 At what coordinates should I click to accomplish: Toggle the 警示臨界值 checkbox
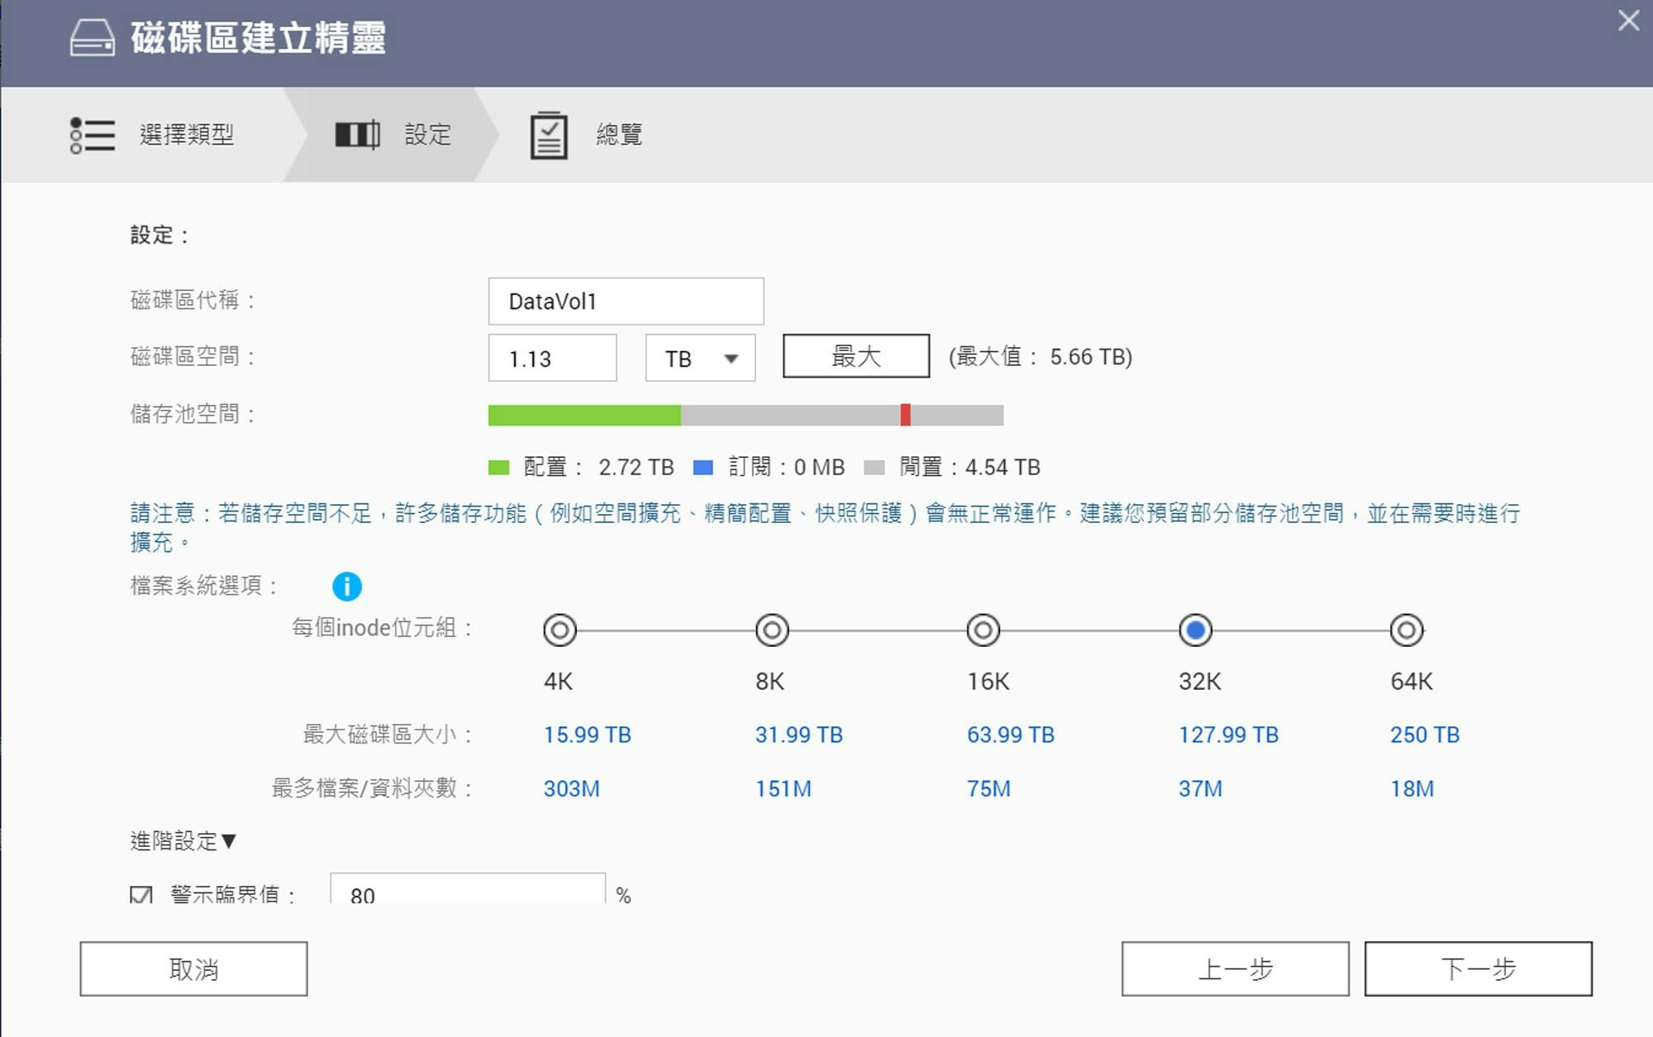pyautogui.click(x=141, y=894)
